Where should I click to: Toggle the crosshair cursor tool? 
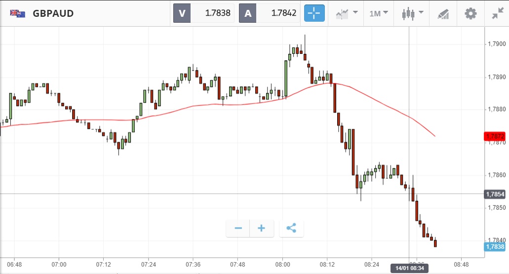pyautogui.click(x=314, y=13)
